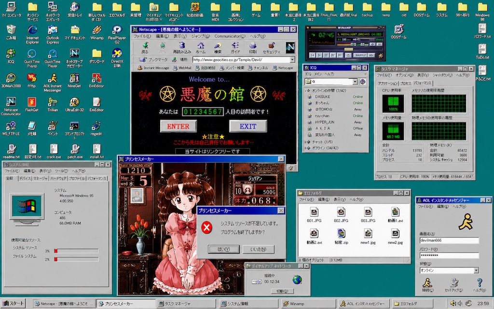Open WebMail in Netscape personal toolbar
The image size is (494, 309).
click(x=182, y=68)
